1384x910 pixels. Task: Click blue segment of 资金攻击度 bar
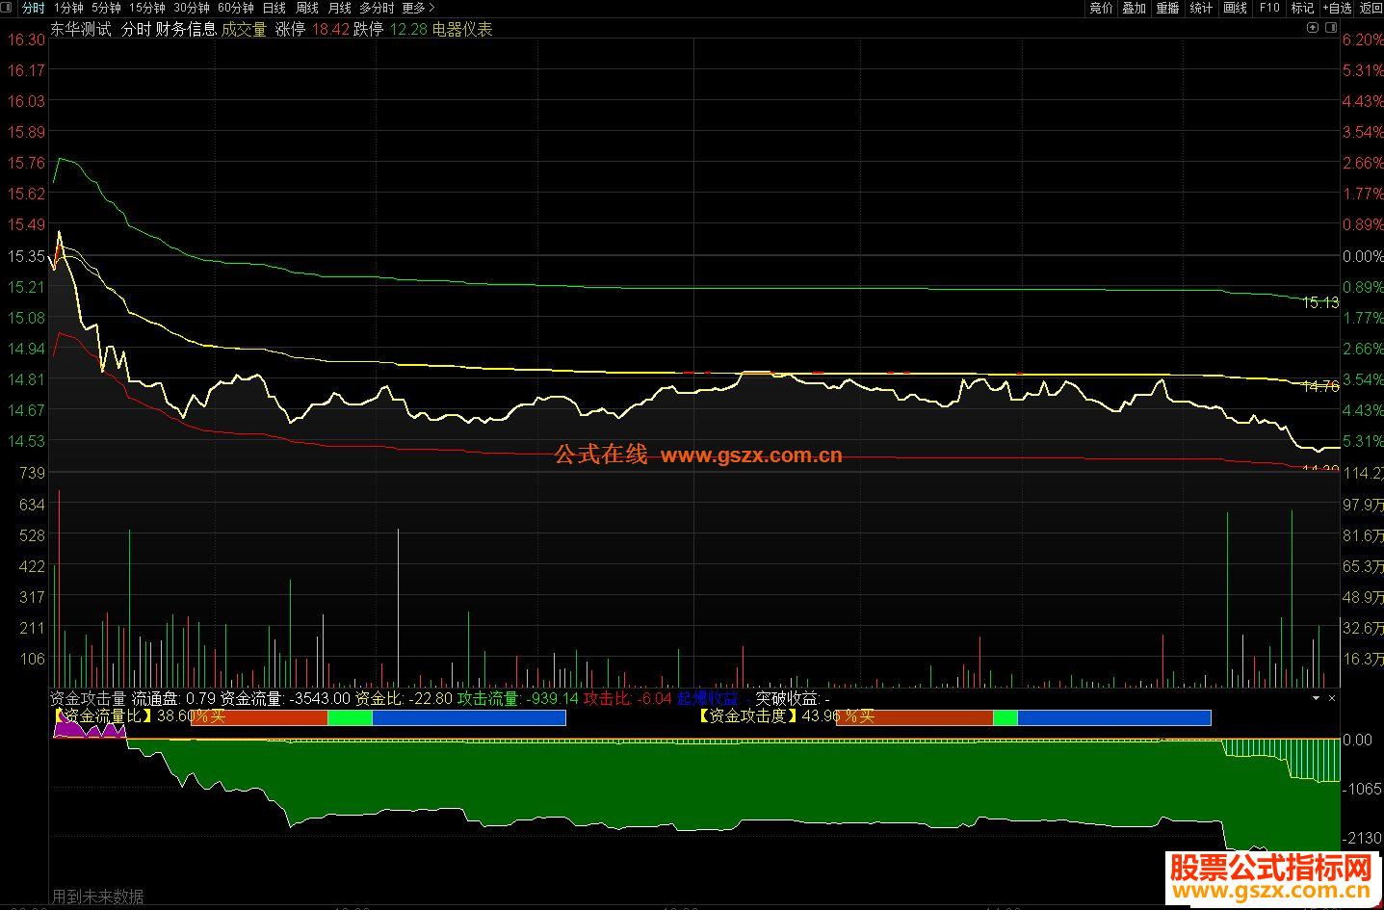(x=1113, y=717)
